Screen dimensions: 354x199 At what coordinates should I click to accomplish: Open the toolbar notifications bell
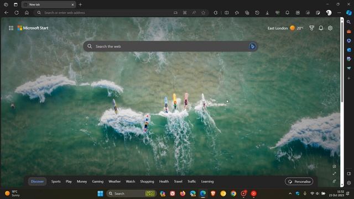pos(288,13)
